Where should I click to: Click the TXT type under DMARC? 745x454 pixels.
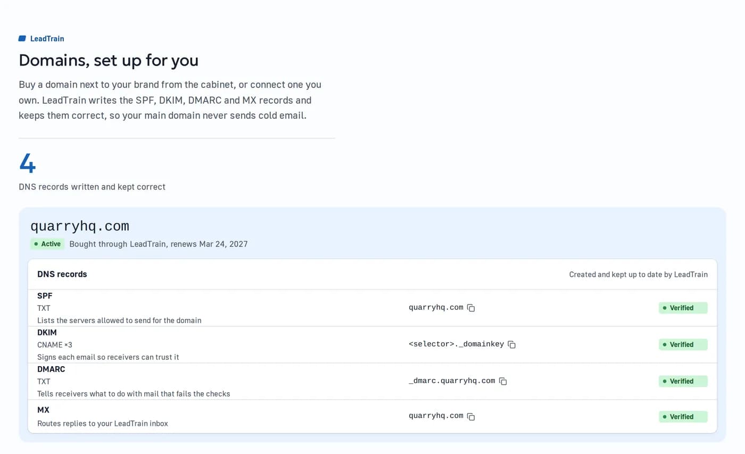[44, 382]
